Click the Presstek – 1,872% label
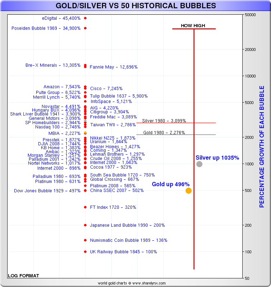 click(62, 140)
